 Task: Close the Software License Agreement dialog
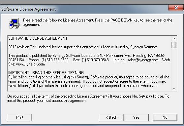pos(176,8)
